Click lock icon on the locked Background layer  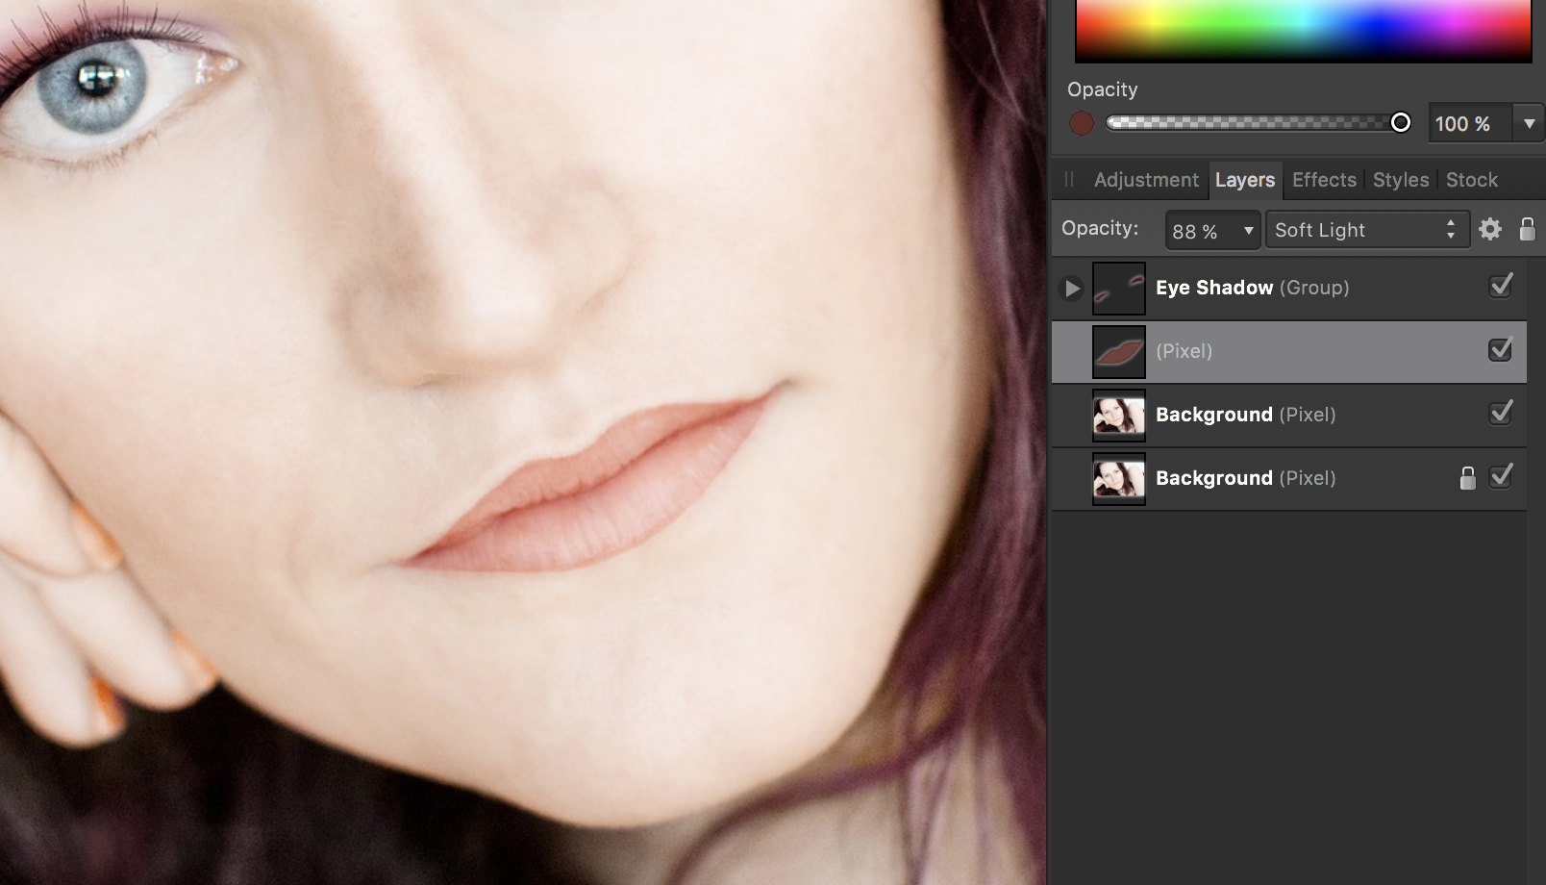(1467, 478)
